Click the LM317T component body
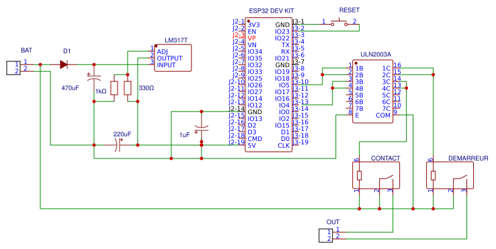This screenshot has width=496, height=249. (x=173, y=58)
